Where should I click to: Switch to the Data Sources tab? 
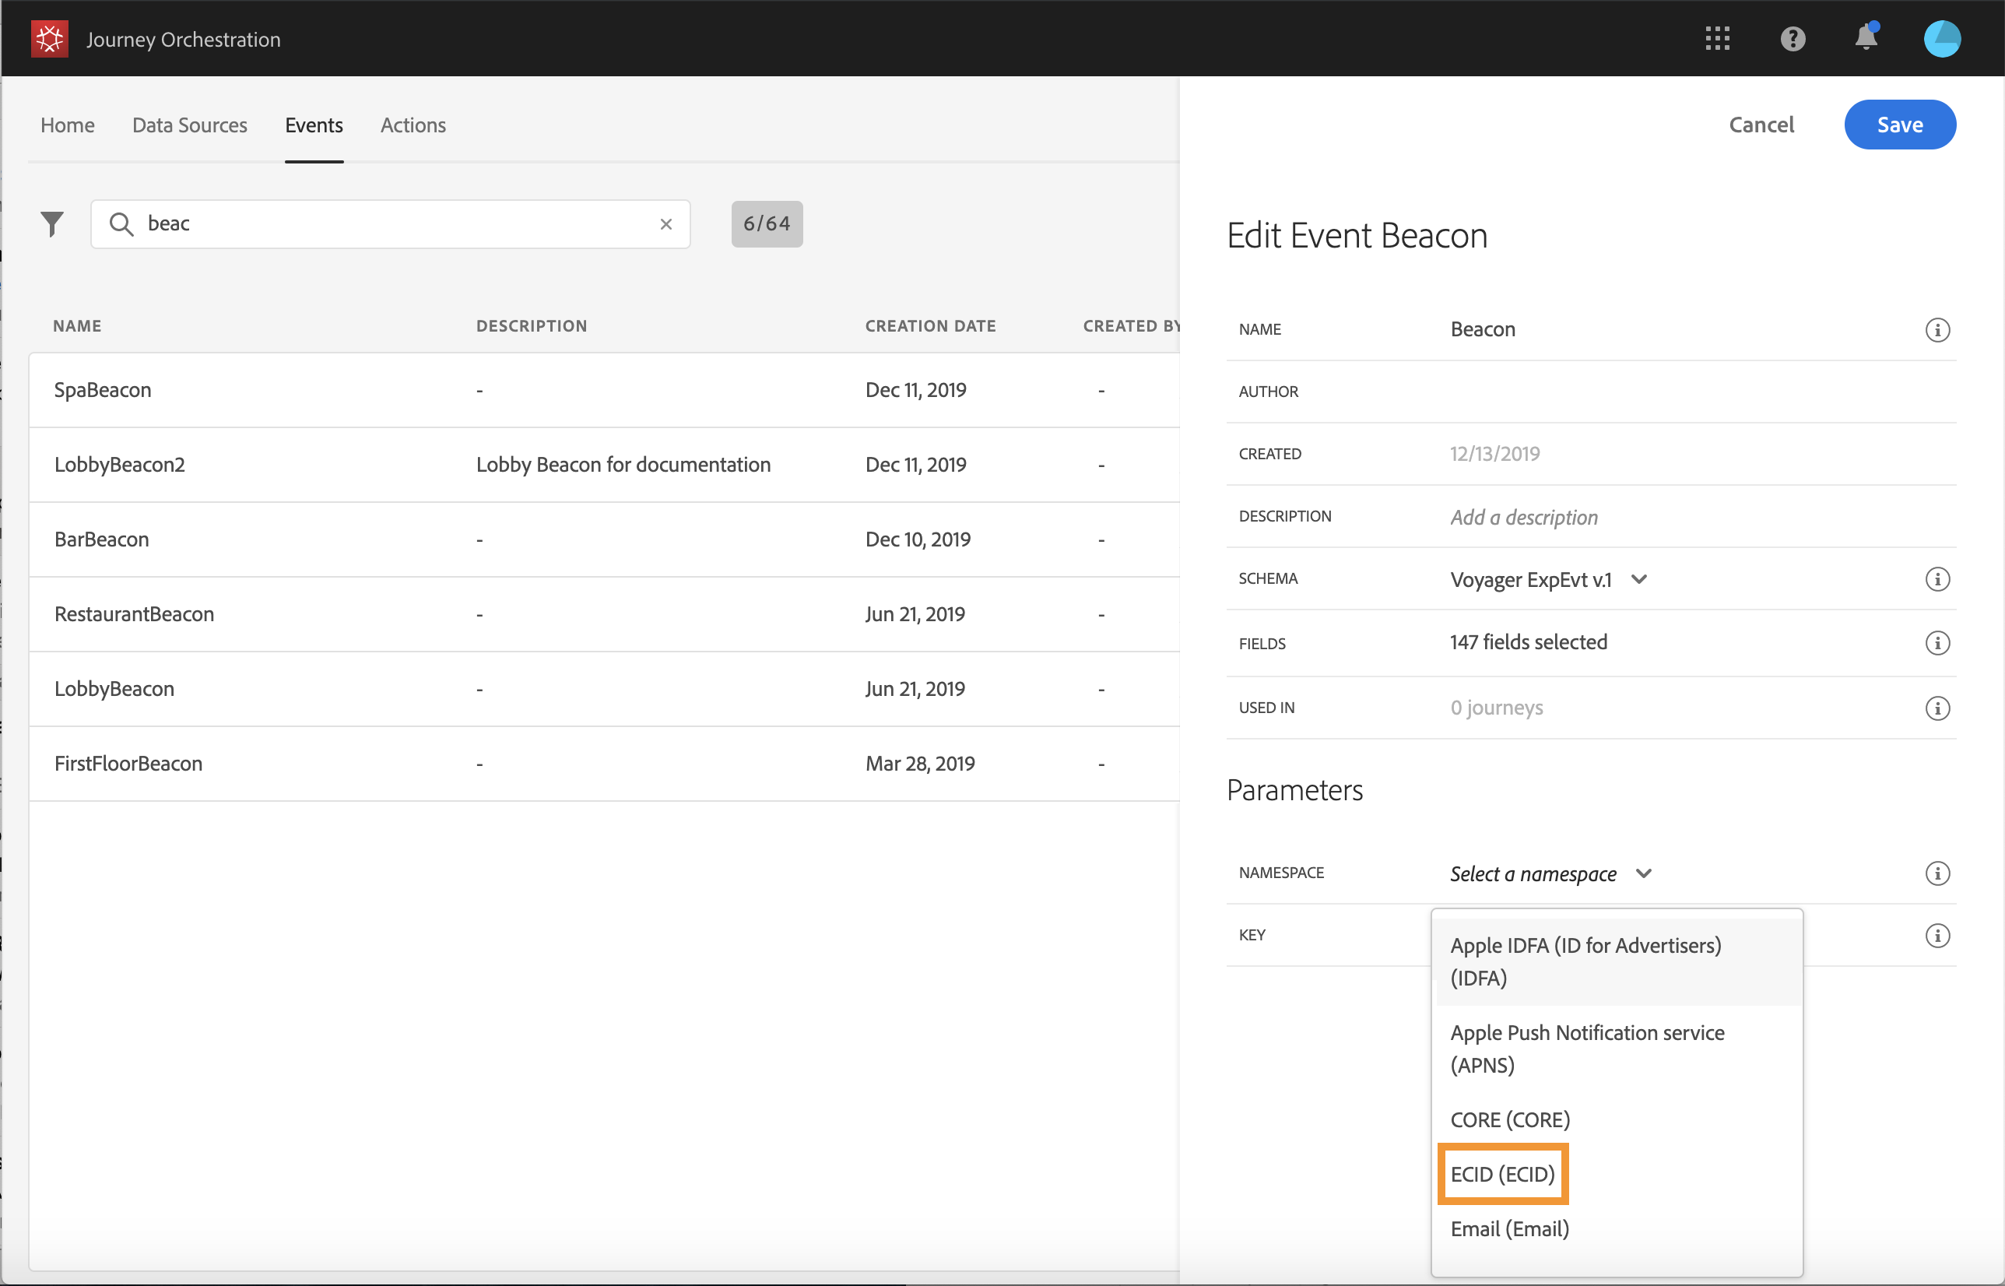[189, 125]
